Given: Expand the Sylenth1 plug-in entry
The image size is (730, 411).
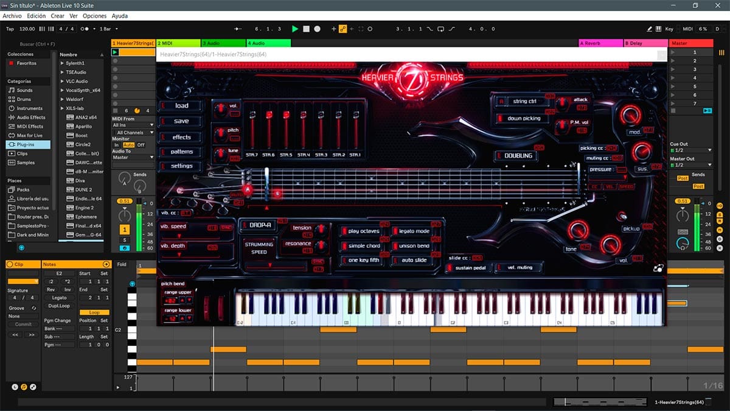Looking at the screenshot, I should coord(62,63).
